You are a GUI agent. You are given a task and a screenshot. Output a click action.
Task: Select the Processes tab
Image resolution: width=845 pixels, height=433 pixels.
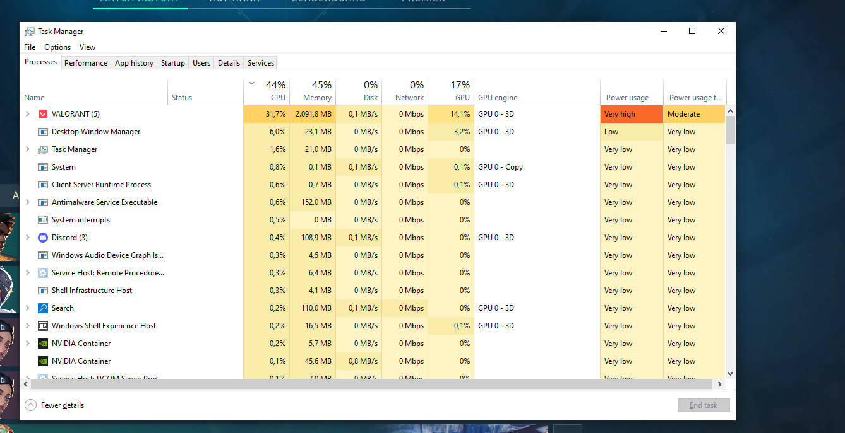point(41,62)
